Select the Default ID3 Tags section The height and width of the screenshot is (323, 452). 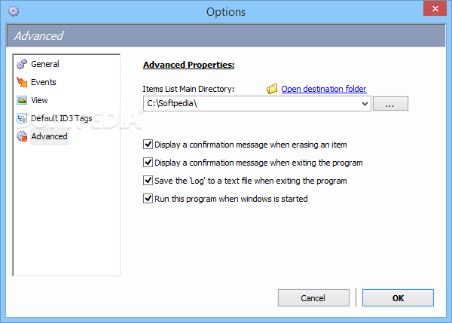pos(61,118)
